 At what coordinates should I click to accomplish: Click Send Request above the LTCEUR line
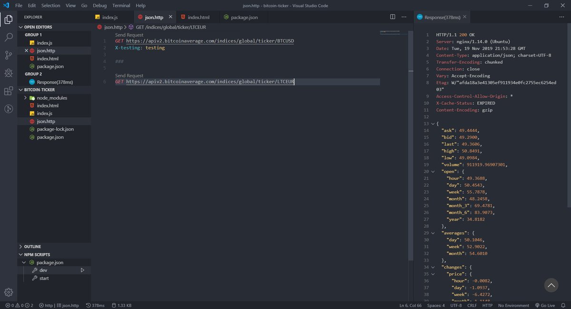(129, 76)
